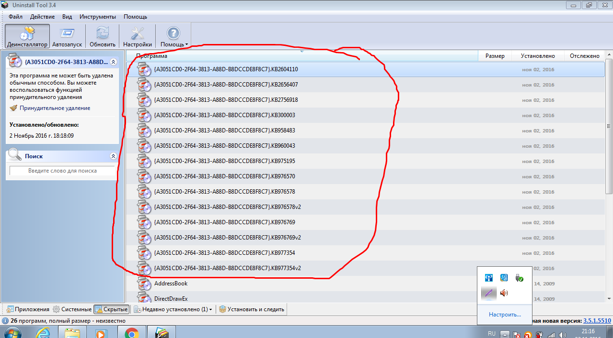
Task: Click Установить и следить button
Action: point(252,309)
